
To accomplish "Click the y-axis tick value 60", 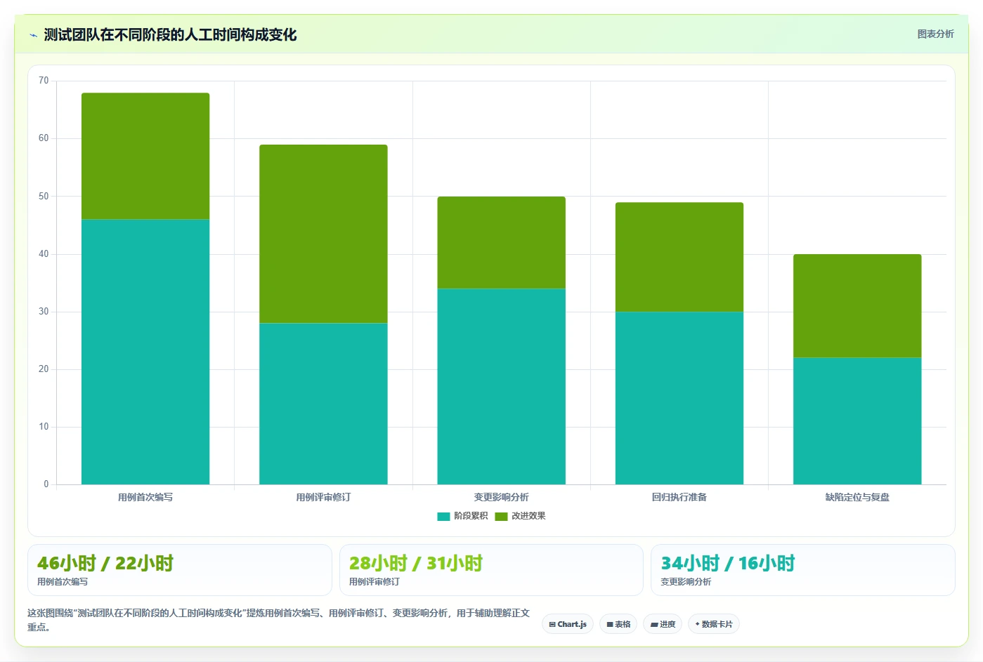I will [44, 138].
